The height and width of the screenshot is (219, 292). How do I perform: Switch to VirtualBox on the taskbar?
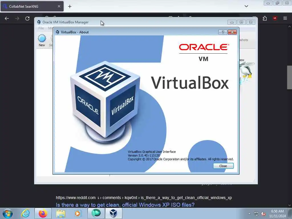point(113,213)
